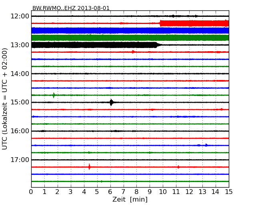Select the 14:00 time tick label

20,74
